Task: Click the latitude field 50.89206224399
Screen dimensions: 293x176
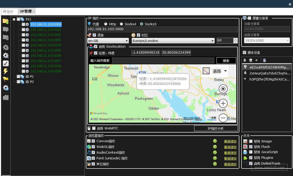Action: [x=176, y=53]
